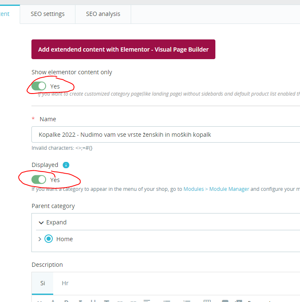
Task: Turn off Show elementor content only switch
Action: click(39, 86)
